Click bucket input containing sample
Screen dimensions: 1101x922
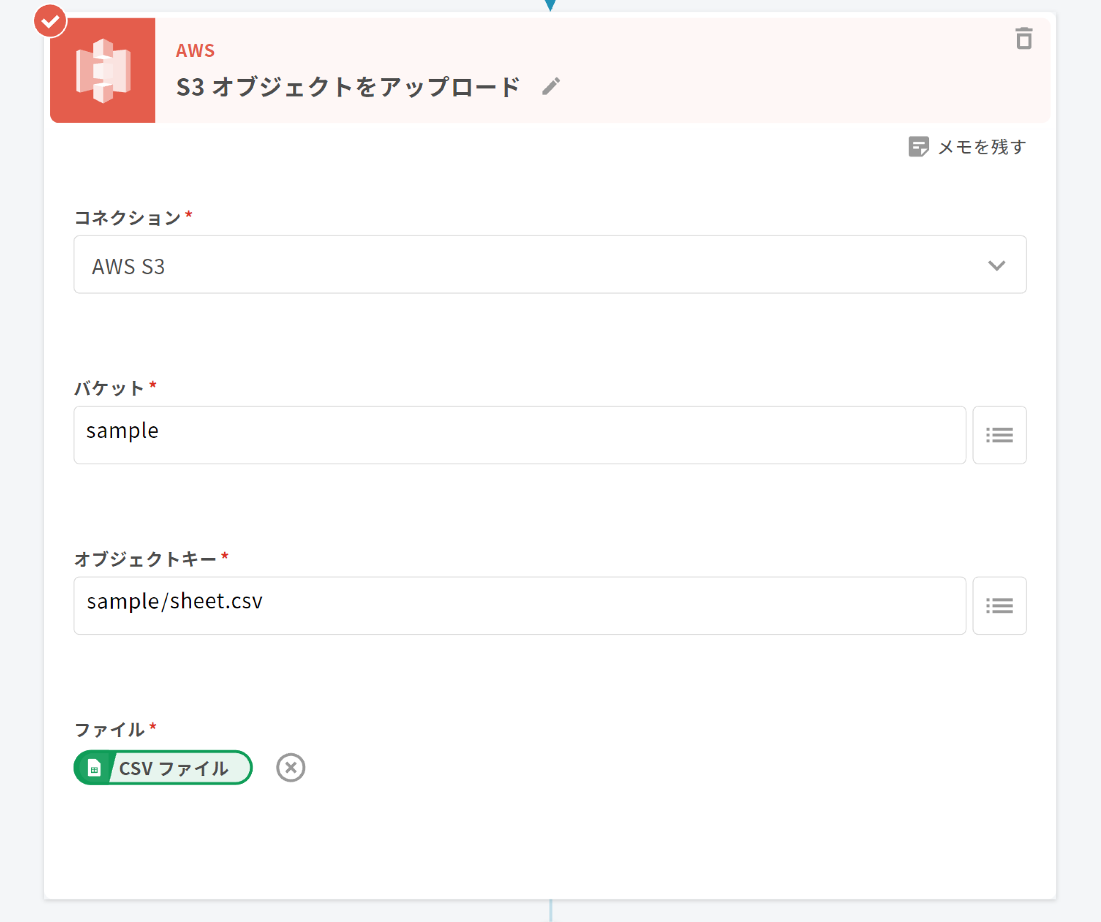tap(519, 434)
